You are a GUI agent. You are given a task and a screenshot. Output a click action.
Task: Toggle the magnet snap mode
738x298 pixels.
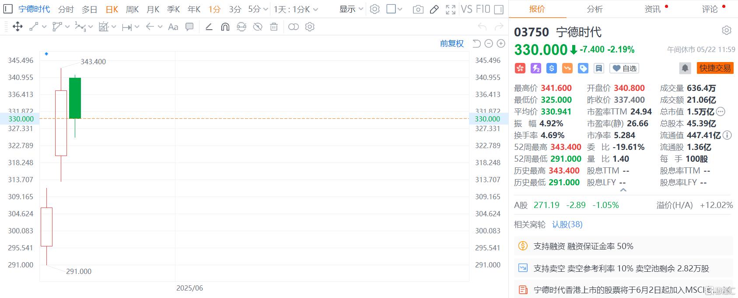pos(225,27)
